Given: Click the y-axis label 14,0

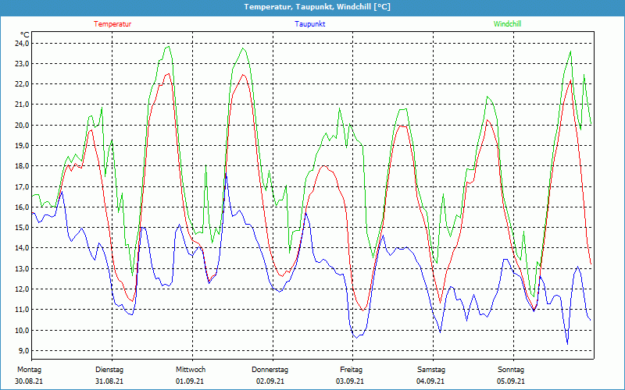Looking at the screenshot, I should pos(22,248).
